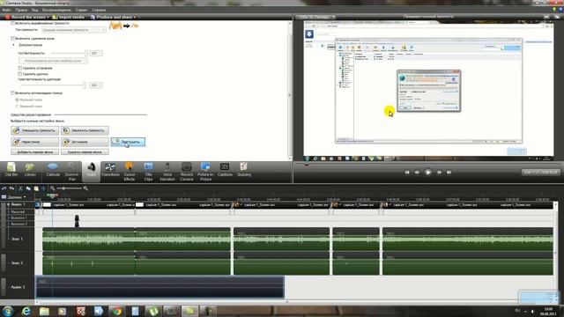Open Internet Explorer from the taskbar
Viewport: 564px width, 317px height.
[26, 311]
